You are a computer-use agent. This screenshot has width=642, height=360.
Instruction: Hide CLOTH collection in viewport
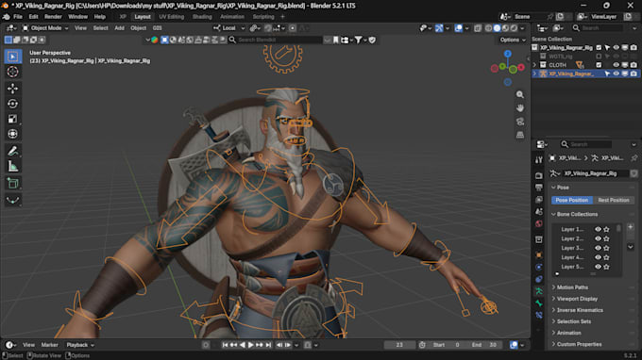(x=617, y=65)
